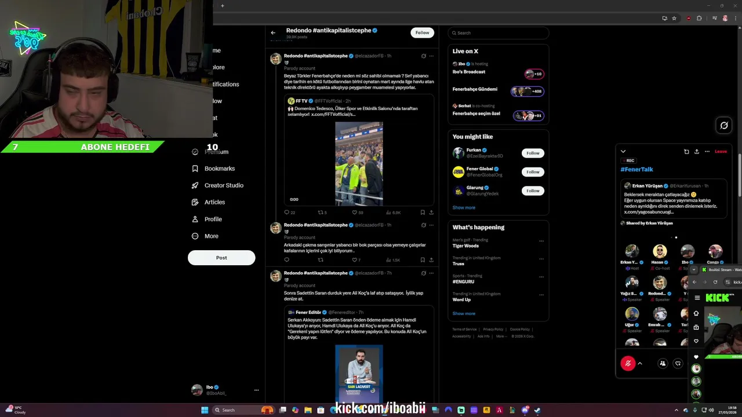742x417 pixels.
Task: Focus the X Search field
Action: pyautogui.click(x=498, y=33)
